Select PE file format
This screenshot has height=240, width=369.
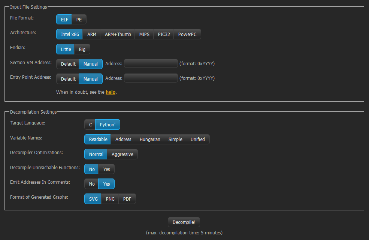(x=79, y=20)
